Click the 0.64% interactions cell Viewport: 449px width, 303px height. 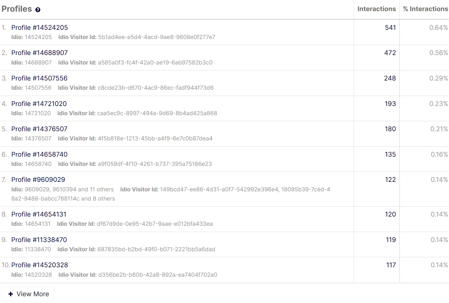[438, 28]
